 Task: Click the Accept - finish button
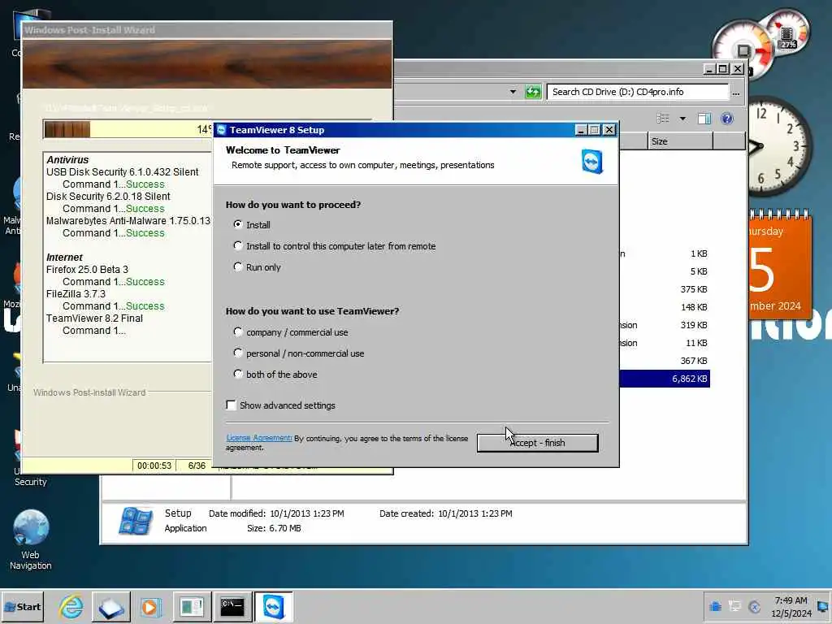click(537, 443)
